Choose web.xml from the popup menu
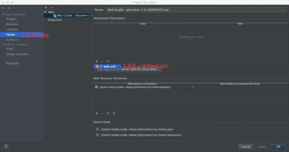Viewport: 289px width, 152px height. (108, 66)
